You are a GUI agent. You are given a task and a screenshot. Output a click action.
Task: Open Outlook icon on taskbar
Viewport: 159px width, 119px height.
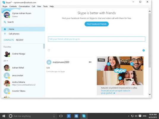[76, 116]
